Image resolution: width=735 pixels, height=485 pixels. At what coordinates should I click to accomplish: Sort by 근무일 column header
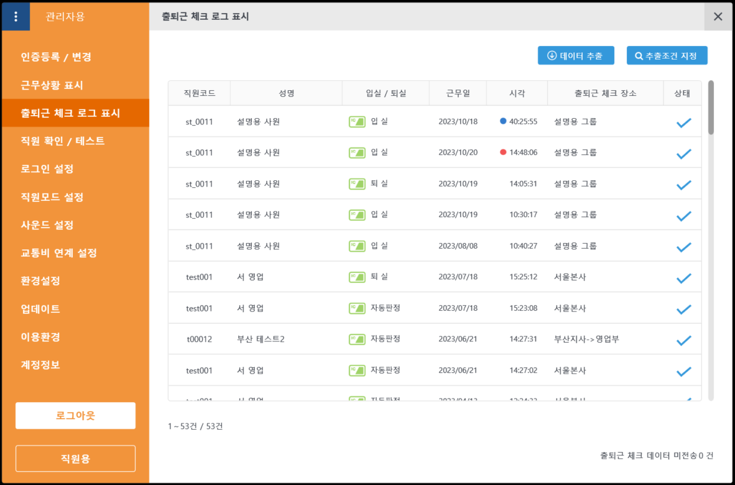click(458, 93)
